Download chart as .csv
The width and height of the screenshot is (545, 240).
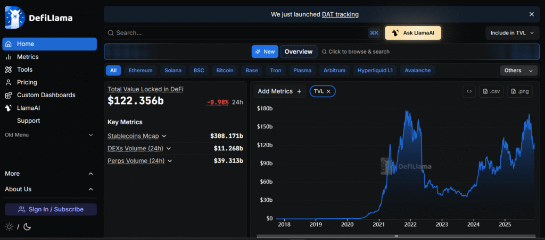coord(491,91)
